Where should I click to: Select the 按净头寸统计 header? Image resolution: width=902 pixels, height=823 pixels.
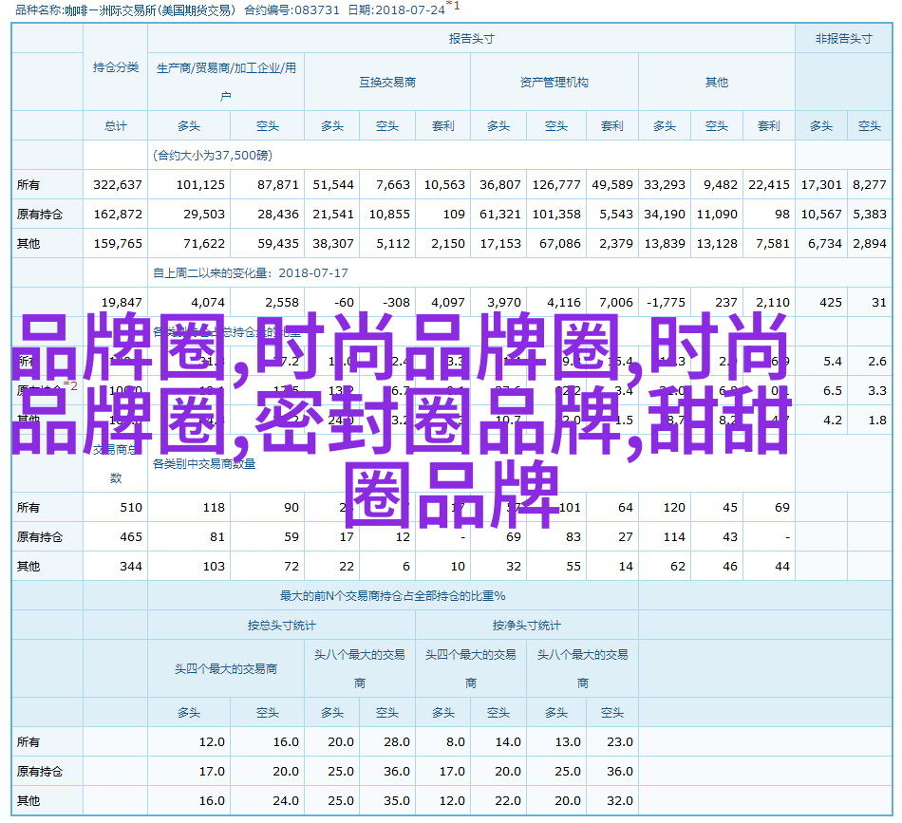(526, 626)
